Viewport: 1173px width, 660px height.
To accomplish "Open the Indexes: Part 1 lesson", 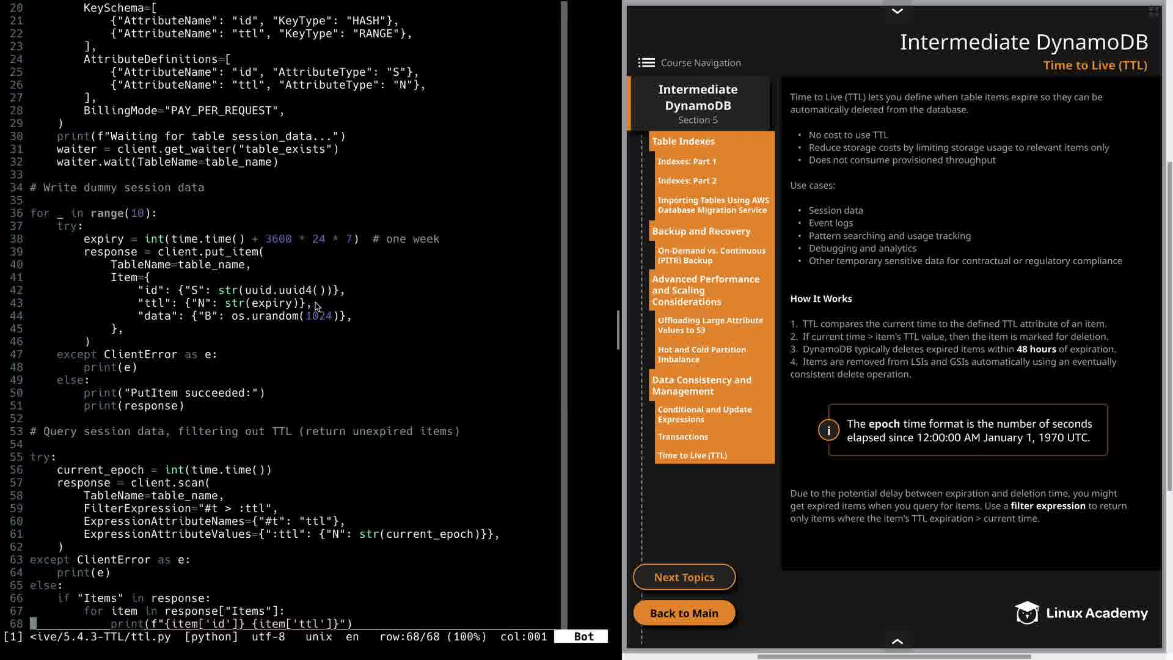I will pos(687,161).
